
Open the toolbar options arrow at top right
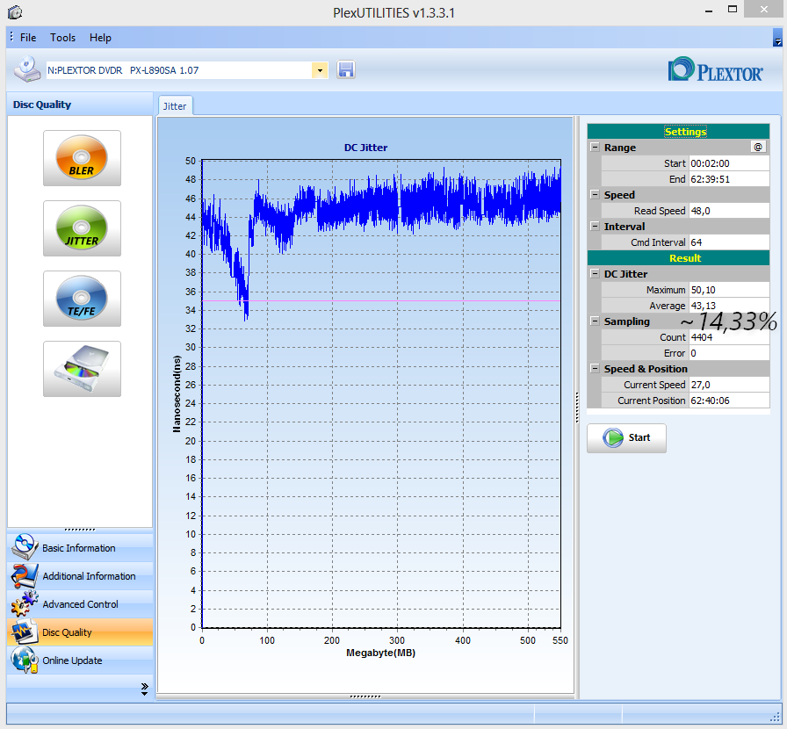point(777,38)
